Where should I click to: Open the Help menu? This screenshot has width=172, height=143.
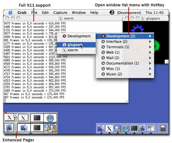pos(94,13)
